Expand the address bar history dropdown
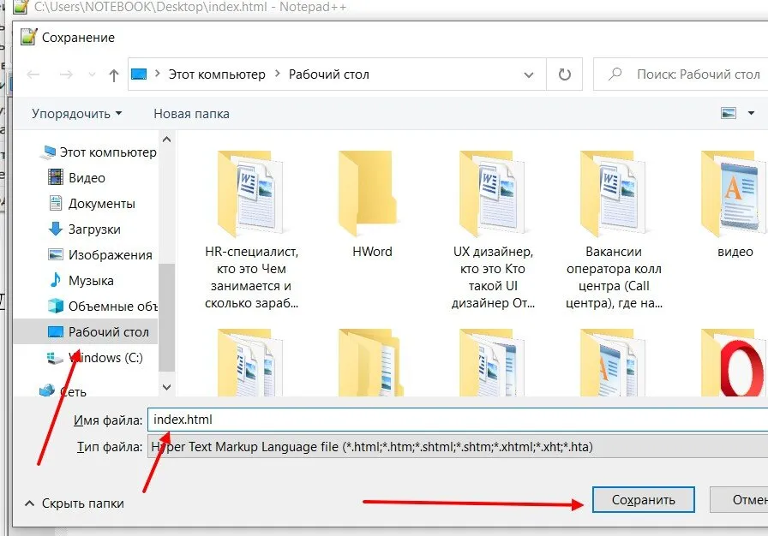Screen dimensions: 768x536 [x=529, y=74]
